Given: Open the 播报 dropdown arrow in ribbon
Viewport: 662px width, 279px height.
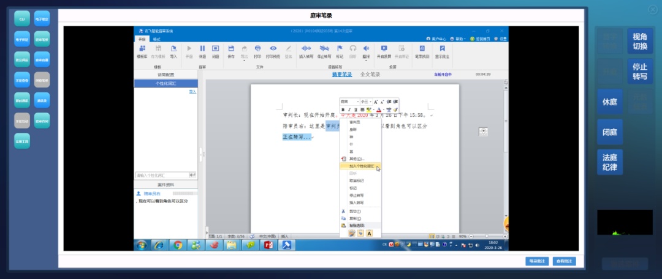Looking at the screenshot, I should tap(366, 61).
